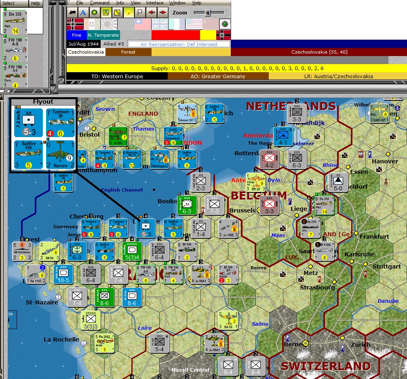The width and height of the screenshot is (407, 379).
Task: Select the British Union Jack flag
Action: pyautogui.click(x=160, y=24)
